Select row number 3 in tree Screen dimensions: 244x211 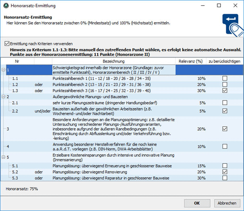coord(8,129)
